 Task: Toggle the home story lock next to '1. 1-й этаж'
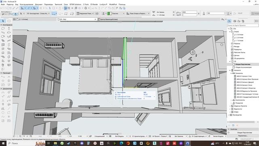coord(174,15)
